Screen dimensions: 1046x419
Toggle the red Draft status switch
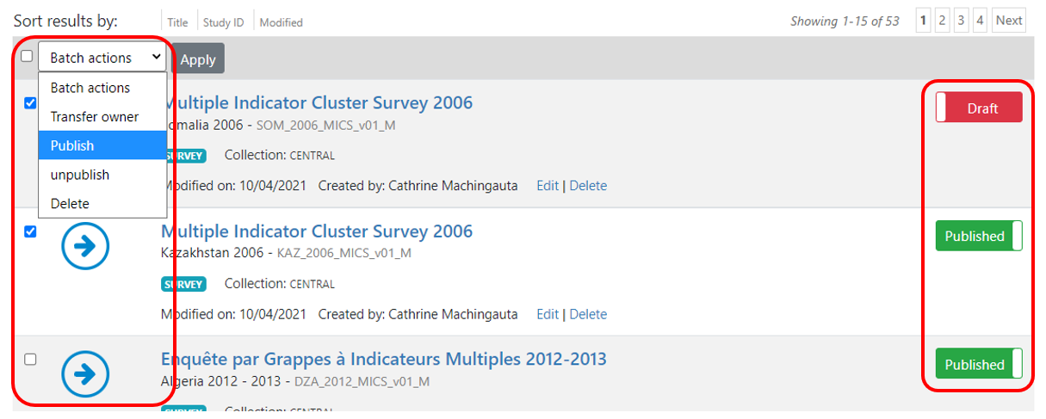coord(979,108)
